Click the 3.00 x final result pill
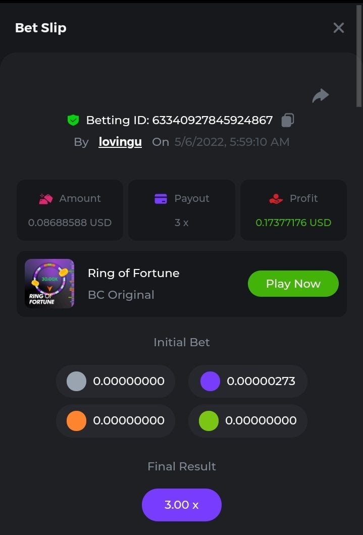The width and height of the screenshot is (363, 535). tap(182, 505)
